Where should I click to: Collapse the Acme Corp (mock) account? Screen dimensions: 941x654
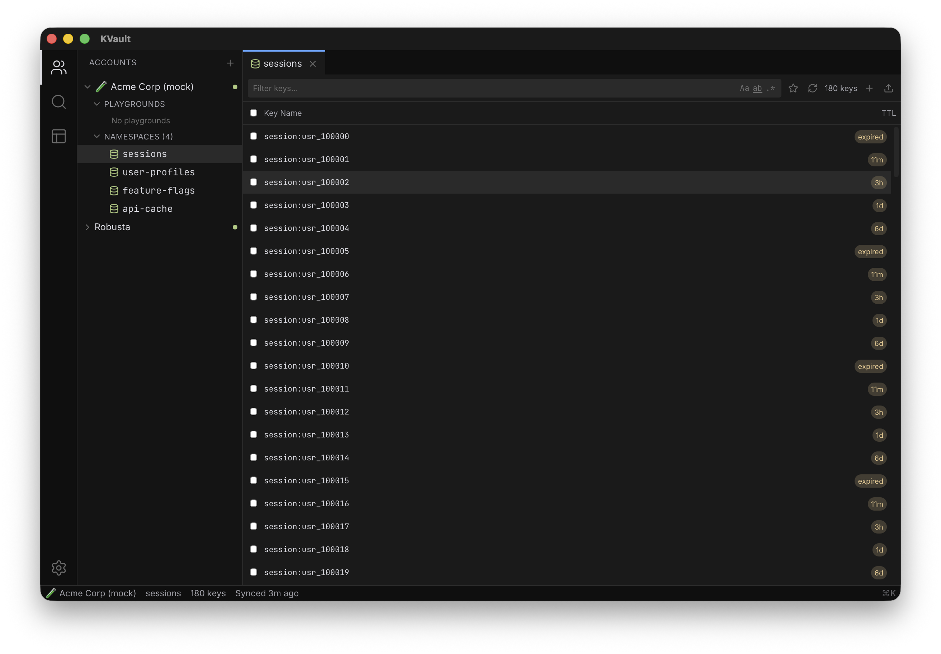click(x=87, y=86)
